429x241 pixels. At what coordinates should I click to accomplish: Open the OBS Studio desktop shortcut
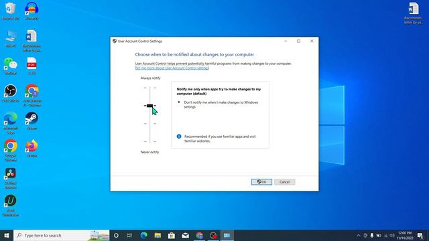(x=11, y=94)
